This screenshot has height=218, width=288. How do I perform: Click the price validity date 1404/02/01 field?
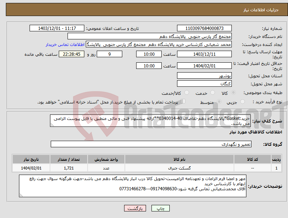[x=204, y=66]
